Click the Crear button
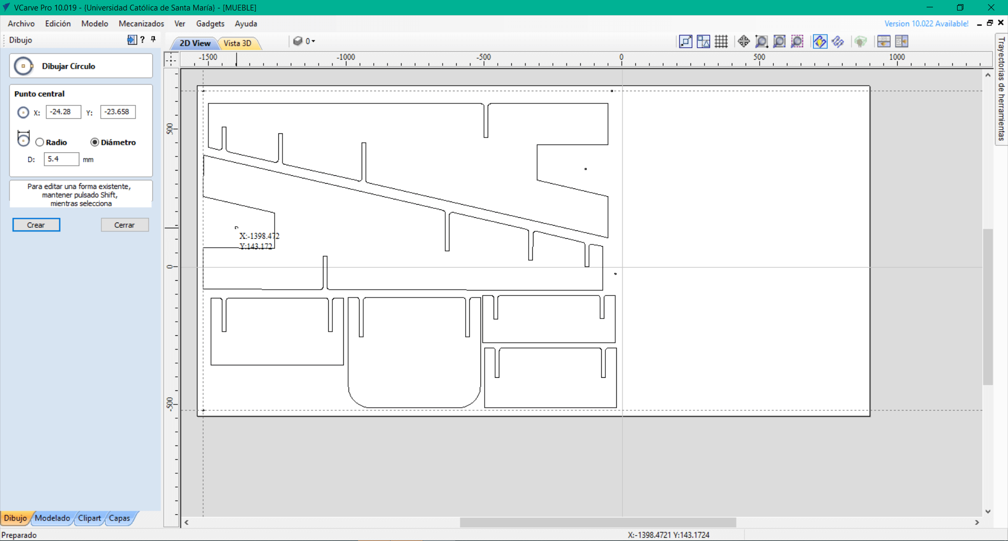This screenshot has height=541, width=1008. 36,225
